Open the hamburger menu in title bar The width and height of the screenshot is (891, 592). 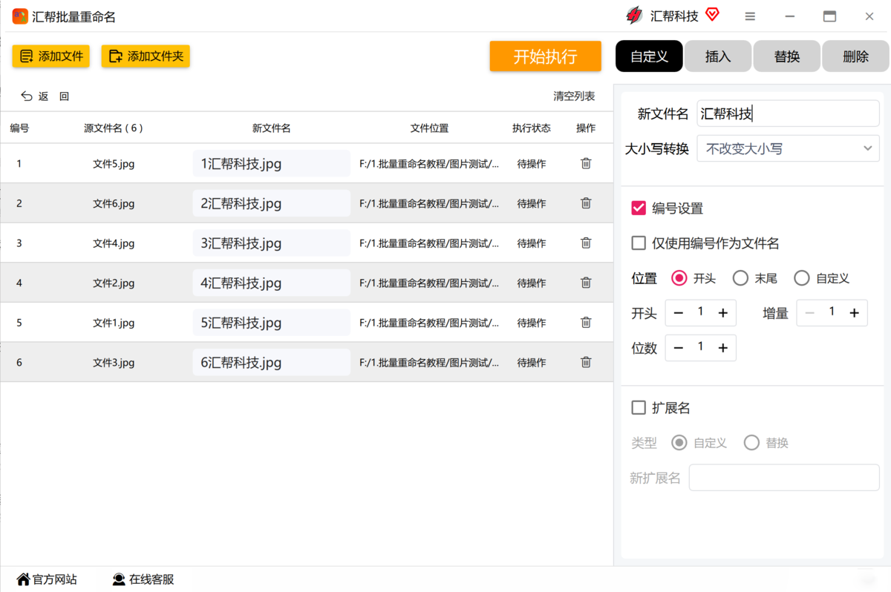[750, 16]
